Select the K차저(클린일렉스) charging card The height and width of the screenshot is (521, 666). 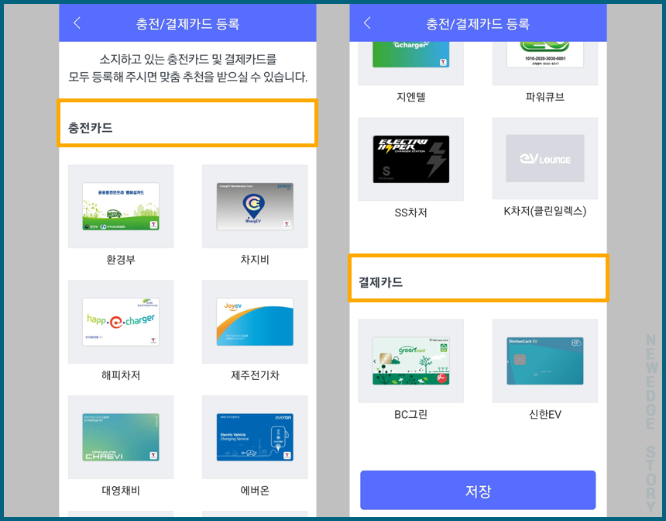click(544, 158)
